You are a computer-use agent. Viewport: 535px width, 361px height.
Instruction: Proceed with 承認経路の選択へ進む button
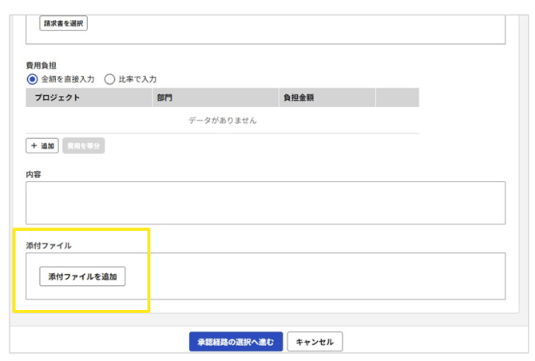point(235,342)
